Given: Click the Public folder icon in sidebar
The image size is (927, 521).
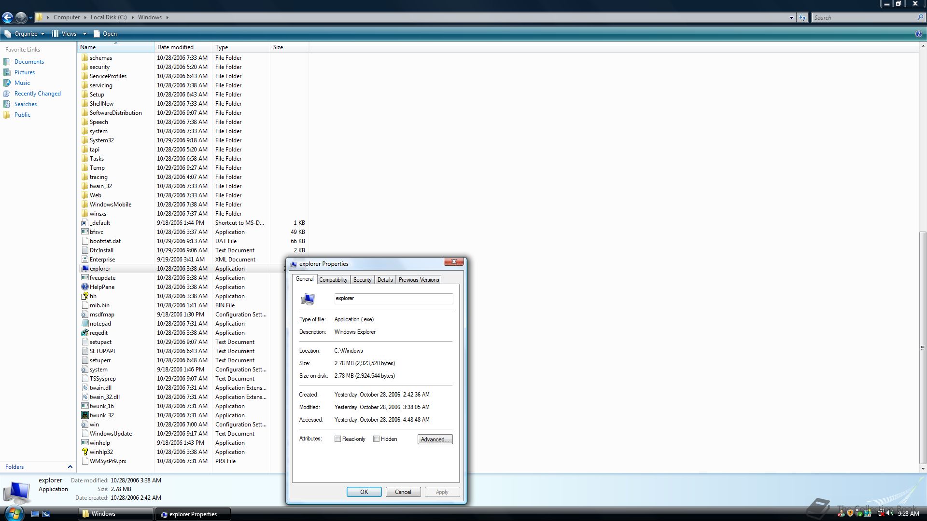Looking at the screenshot, I should coord(7,115).
